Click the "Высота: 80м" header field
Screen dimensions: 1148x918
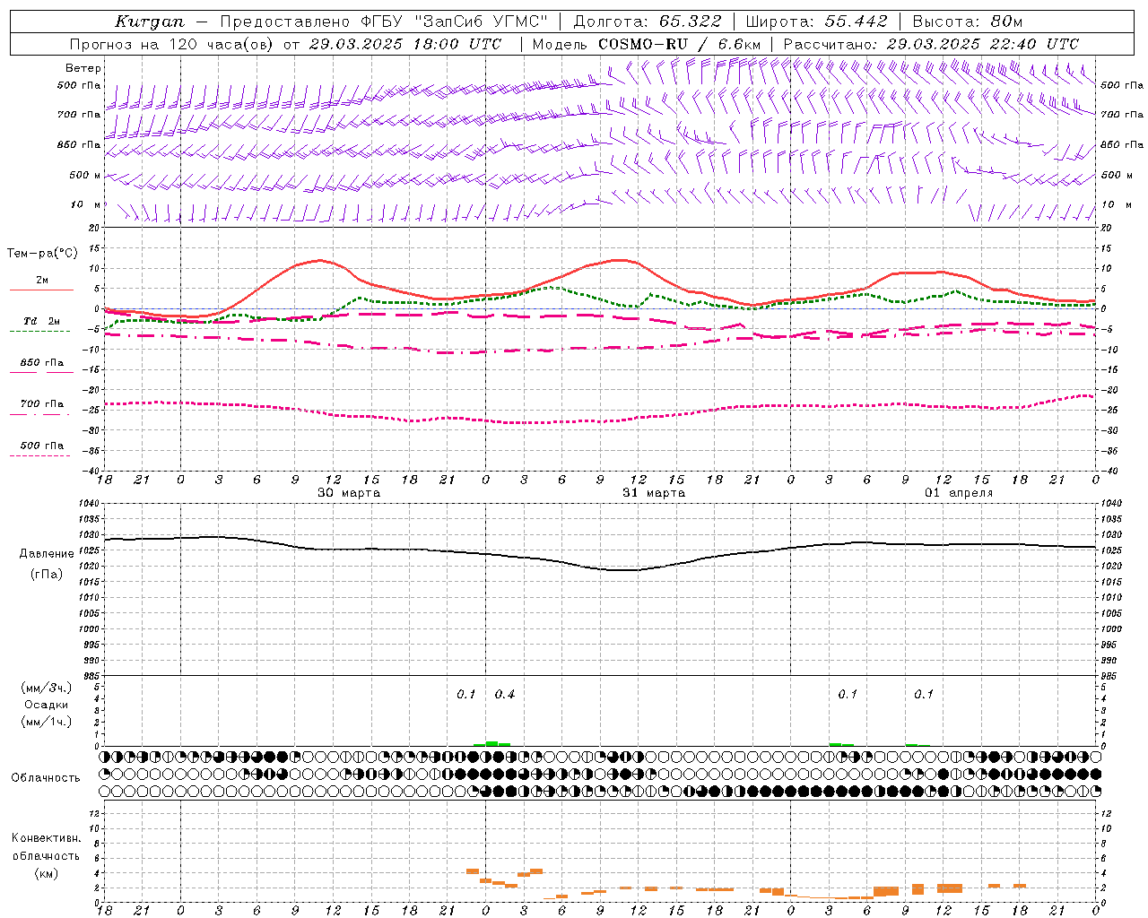[967, 22]
